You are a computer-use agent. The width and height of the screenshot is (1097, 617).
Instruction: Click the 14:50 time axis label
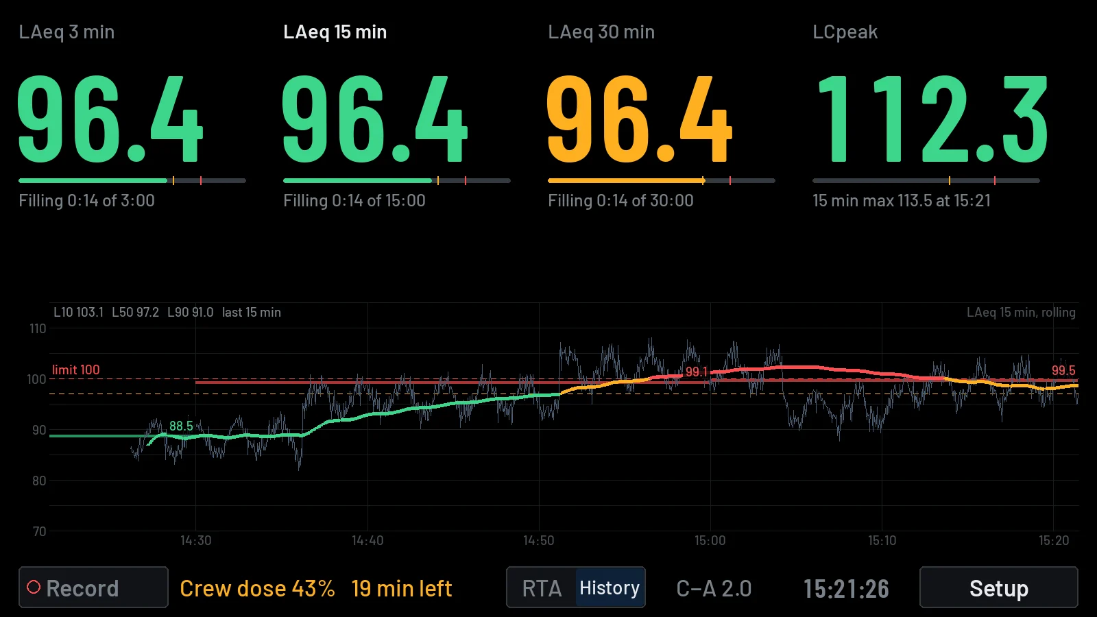tap(539, 541)
